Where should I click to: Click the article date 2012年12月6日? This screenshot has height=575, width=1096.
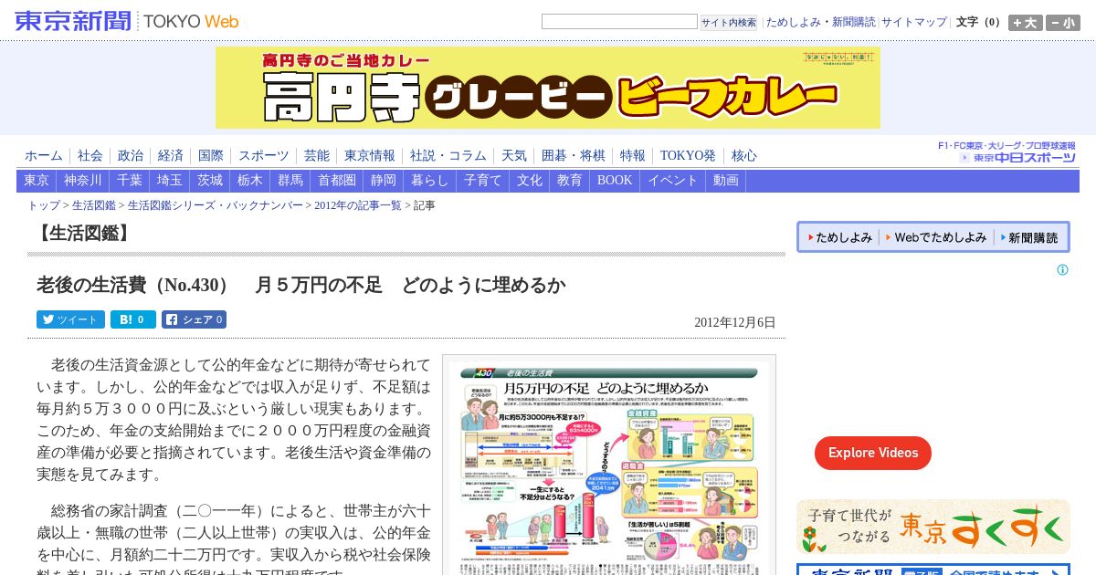coord(735,322)
